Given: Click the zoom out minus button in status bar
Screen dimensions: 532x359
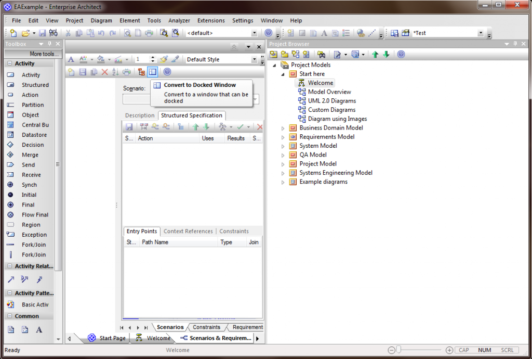Looking at the screenshot, I should click(x=391, y=350).
